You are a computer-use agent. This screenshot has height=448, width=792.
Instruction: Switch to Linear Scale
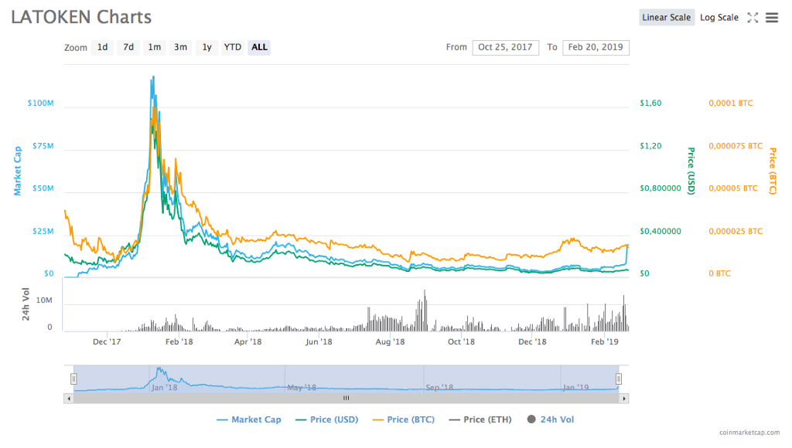(666, 17)
